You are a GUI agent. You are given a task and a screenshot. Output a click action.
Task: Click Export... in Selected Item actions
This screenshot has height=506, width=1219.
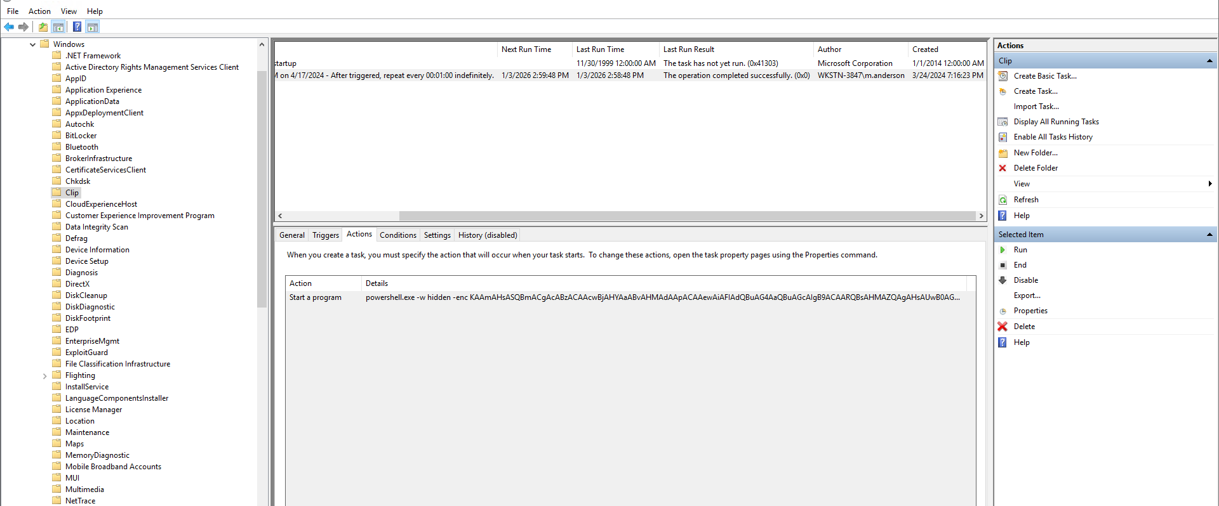point(1027,295)
